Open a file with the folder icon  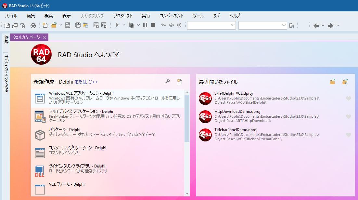pos(54,25)
